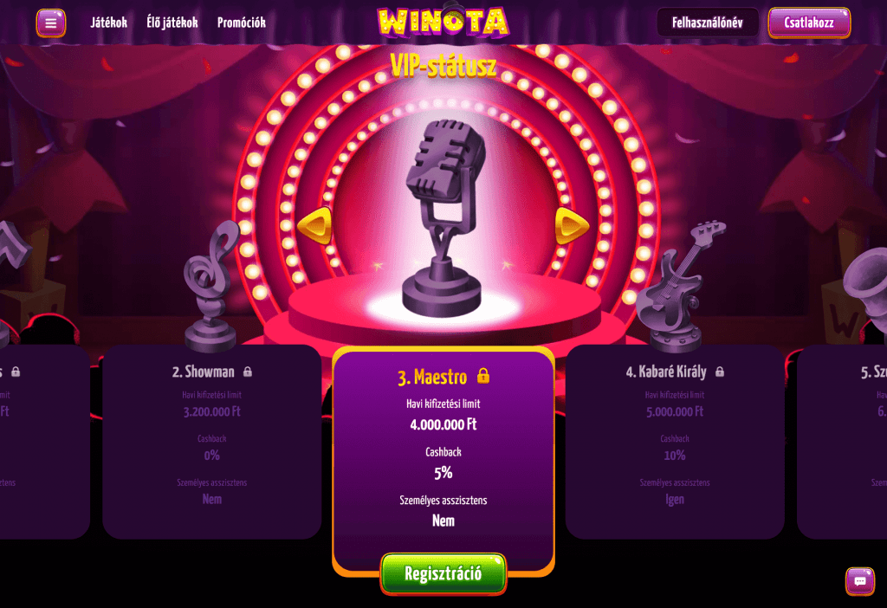Open the live chat bubble icon
887x608 pixels.
860,581
